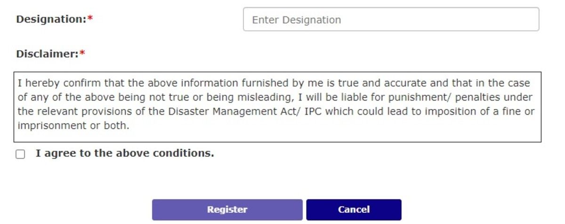565x224 pixels.
Task: Select the 'I agree to the above conditions' label
Action: click(125, 153)
